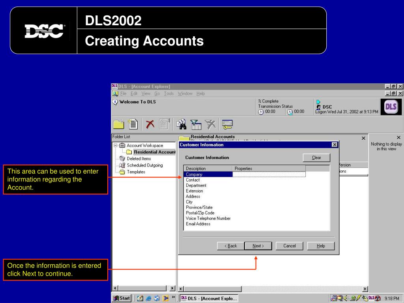Image resolution: width=404 pixels, height=303 pixels.
Task: Click the magnifier icon left of File menu
Action: pyautogui.click(x=115, y=94)
